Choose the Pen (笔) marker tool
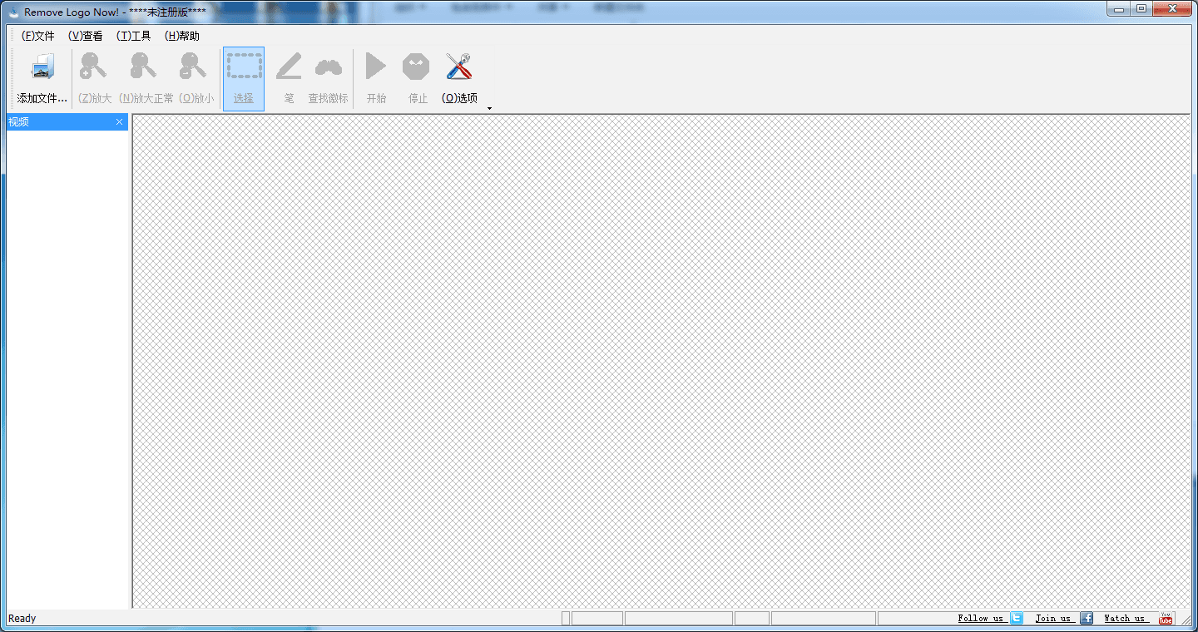 [x=289, y=67]
